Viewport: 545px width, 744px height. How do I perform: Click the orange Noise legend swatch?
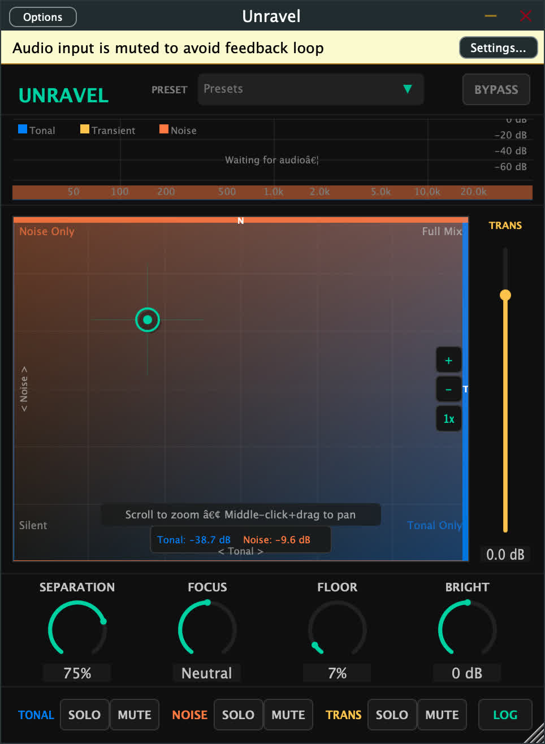pyautogui.click(x=164, y=129)
